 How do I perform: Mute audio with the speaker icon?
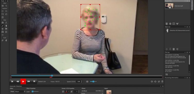(x=87, y=81)
